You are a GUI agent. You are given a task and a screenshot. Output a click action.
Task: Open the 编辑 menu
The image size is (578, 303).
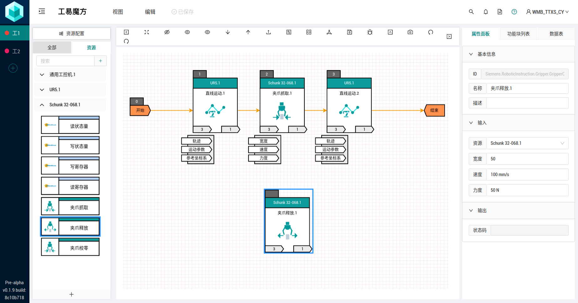point(150,12)
